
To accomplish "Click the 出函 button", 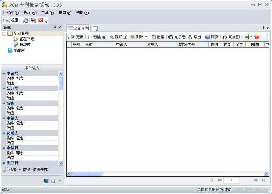I will click(158, 37).
